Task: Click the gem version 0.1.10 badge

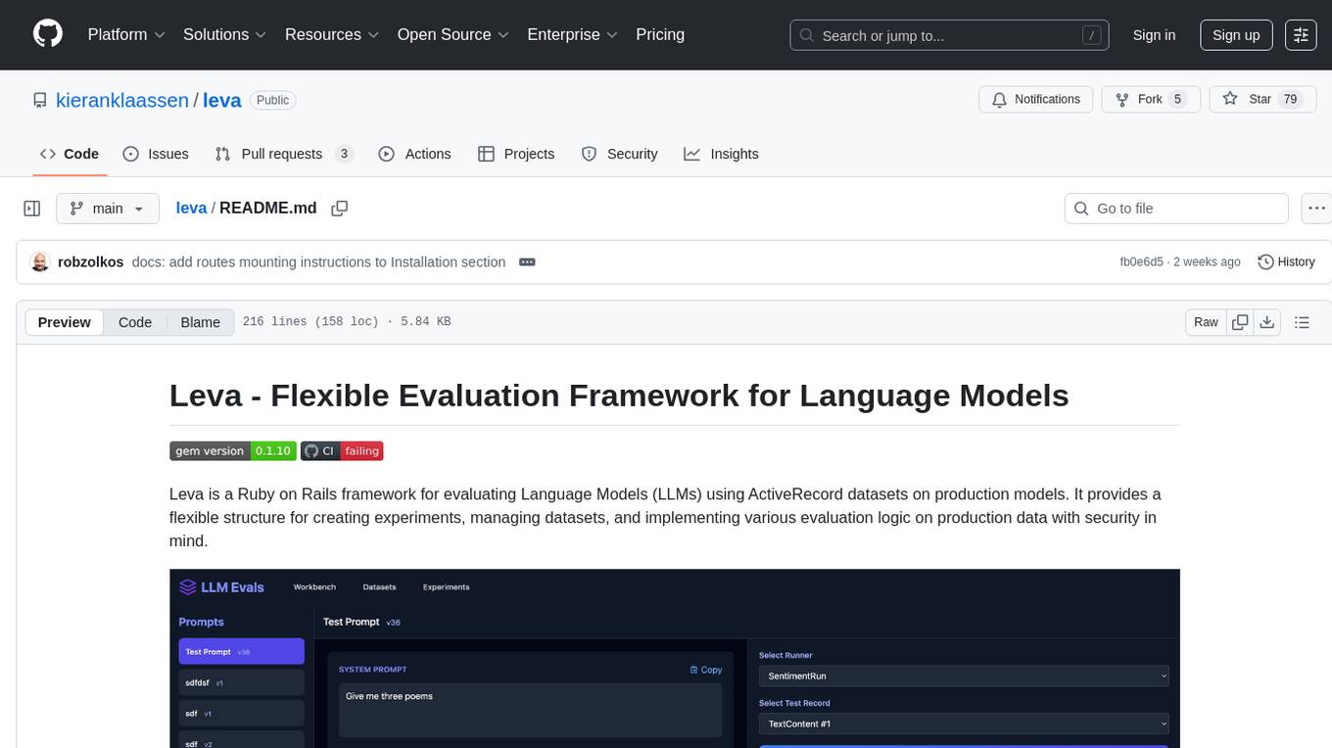Action: [x=232, y=451]
